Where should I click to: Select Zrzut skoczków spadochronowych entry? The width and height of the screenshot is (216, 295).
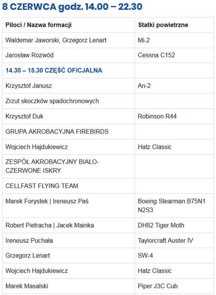pyautogui.click(x=52, y=101)
